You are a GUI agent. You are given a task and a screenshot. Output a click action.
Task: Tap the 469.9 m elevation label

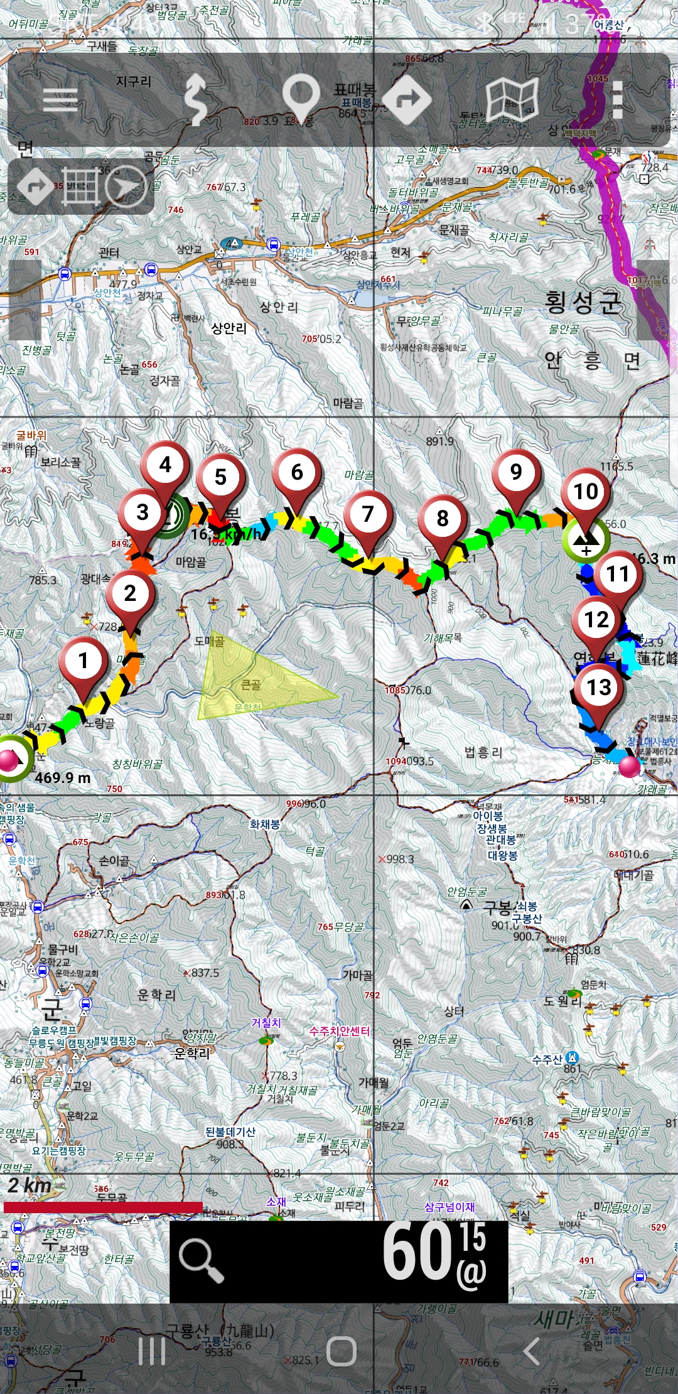[62, 778]
